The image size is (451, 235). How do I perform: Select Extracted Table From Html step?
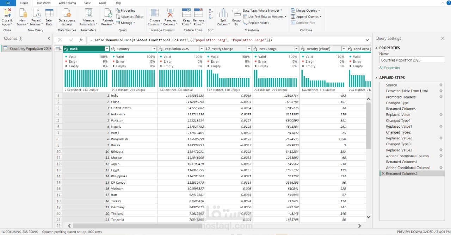point(407,91)
